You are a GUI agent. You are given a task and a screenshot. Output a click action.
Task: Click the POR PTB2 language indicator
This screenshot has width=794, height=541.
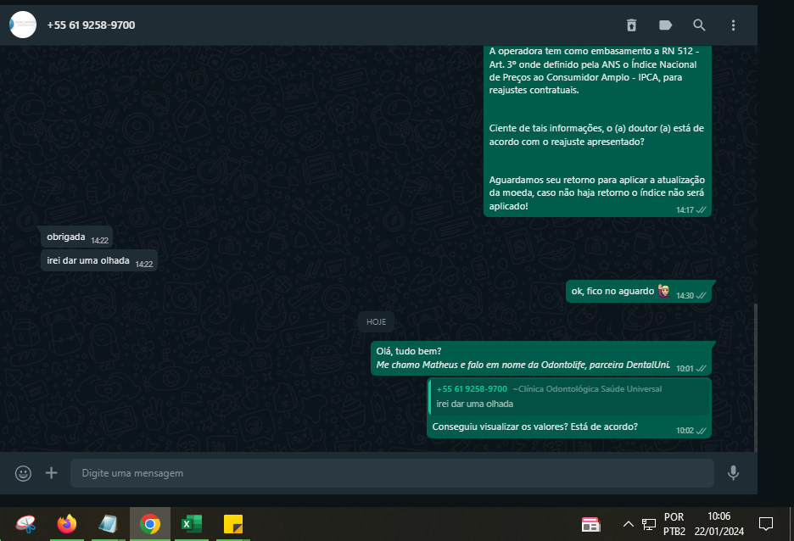(674, 524)
